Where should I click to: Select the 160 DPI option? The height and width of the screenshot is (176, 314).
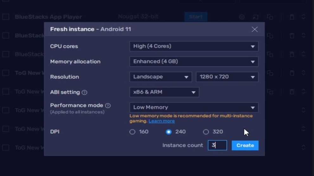coord(132,132)
